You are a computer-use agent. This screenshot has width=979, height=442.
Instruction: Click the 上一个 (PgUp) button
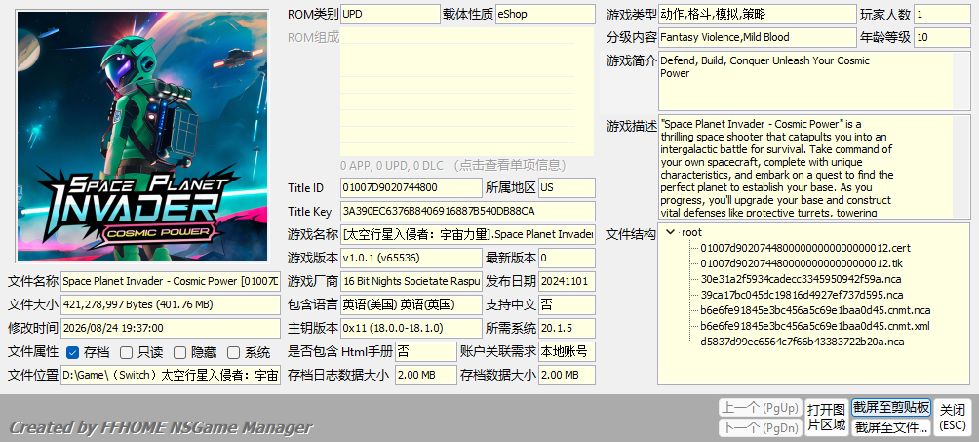click(x=760, y=408)
